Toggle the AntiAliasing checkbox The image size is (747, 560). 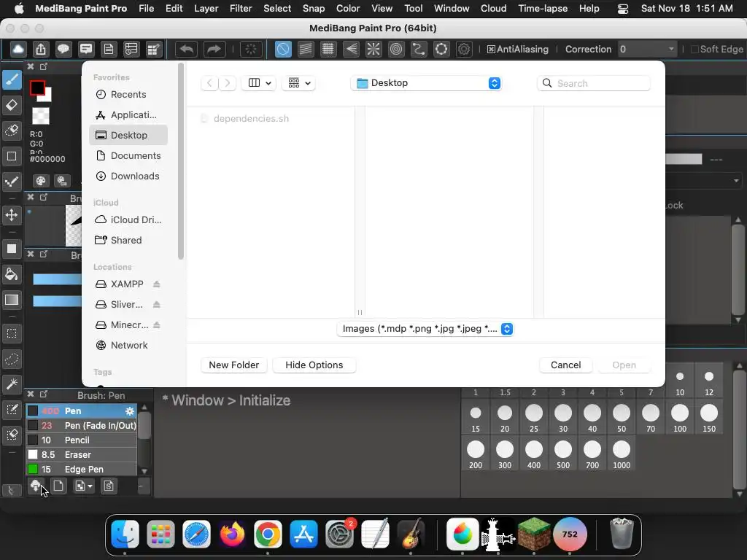point(491,50)
